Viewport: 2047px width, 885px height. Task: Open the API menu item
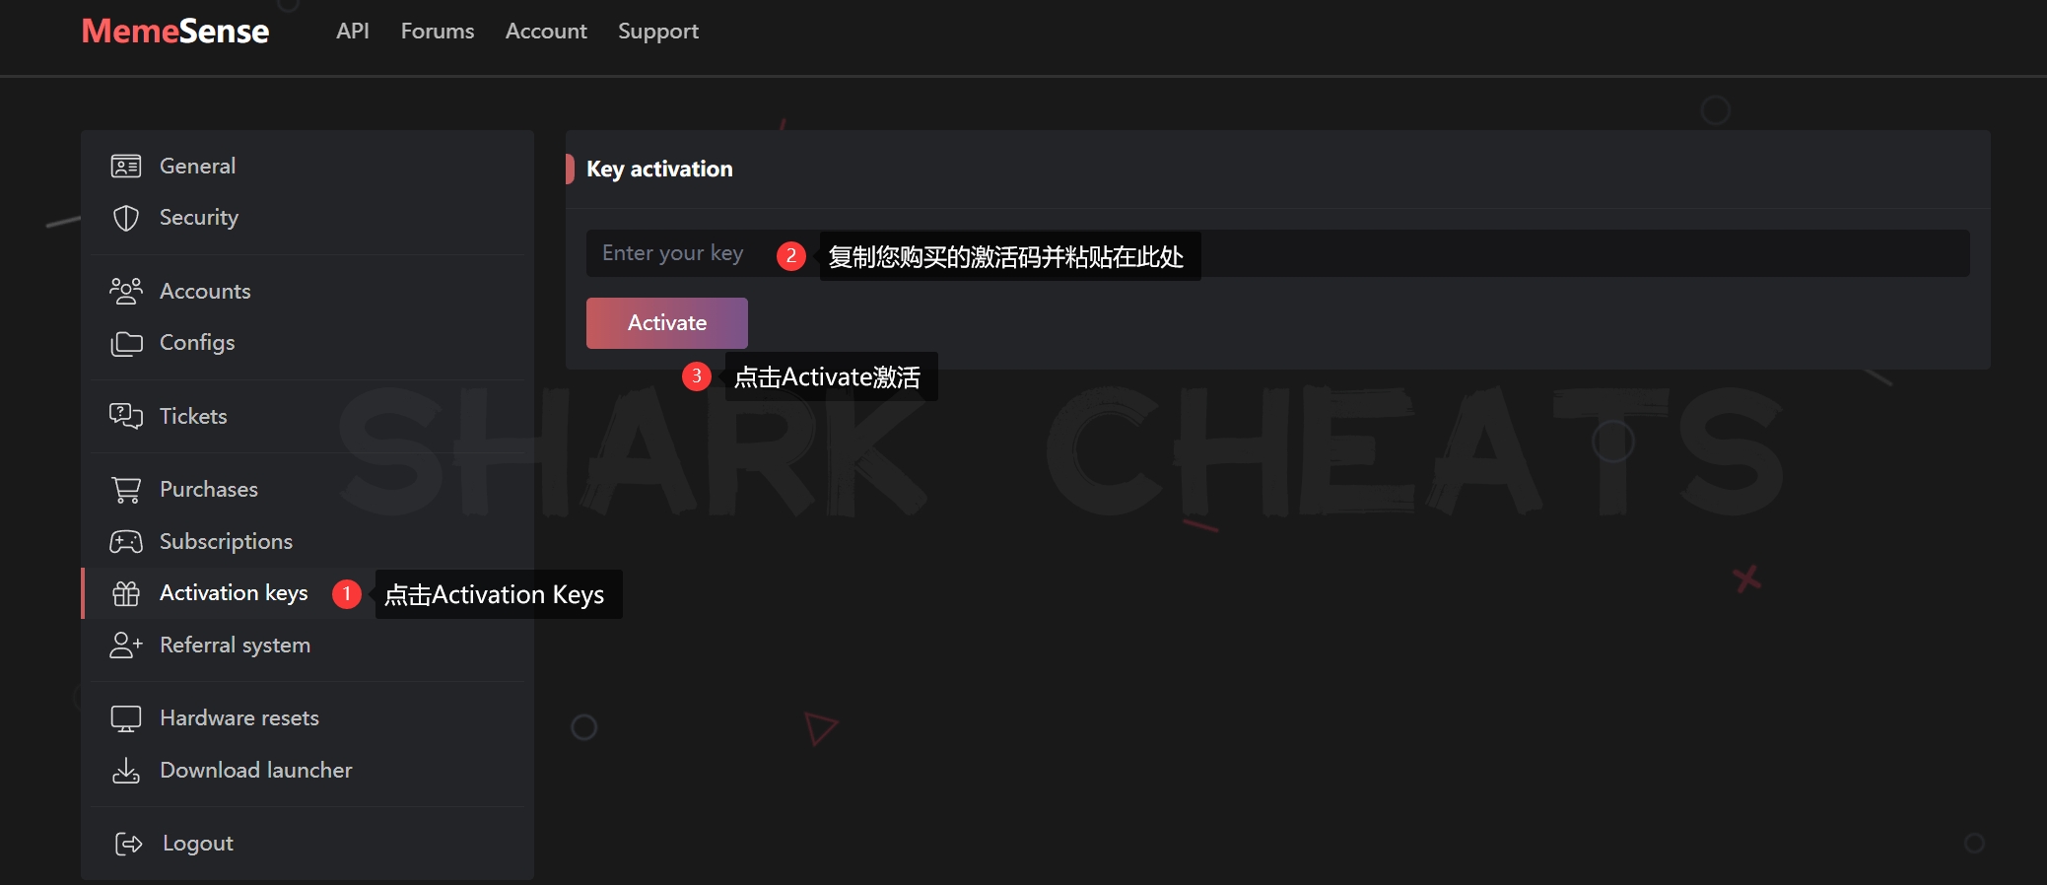click(353, 32)
